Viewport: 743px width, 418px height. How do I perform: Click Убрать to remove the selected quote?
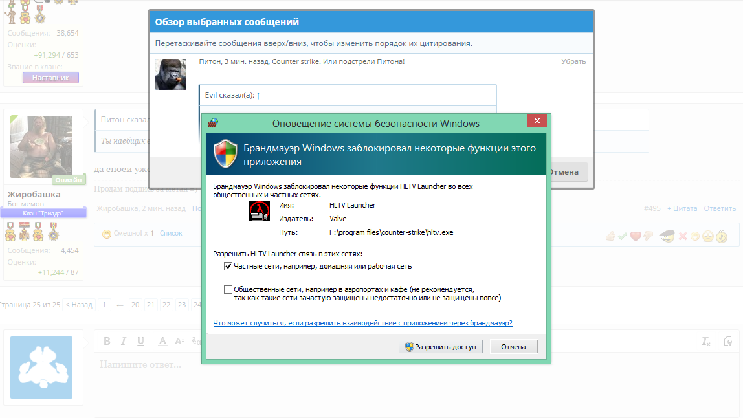[573, 61]
